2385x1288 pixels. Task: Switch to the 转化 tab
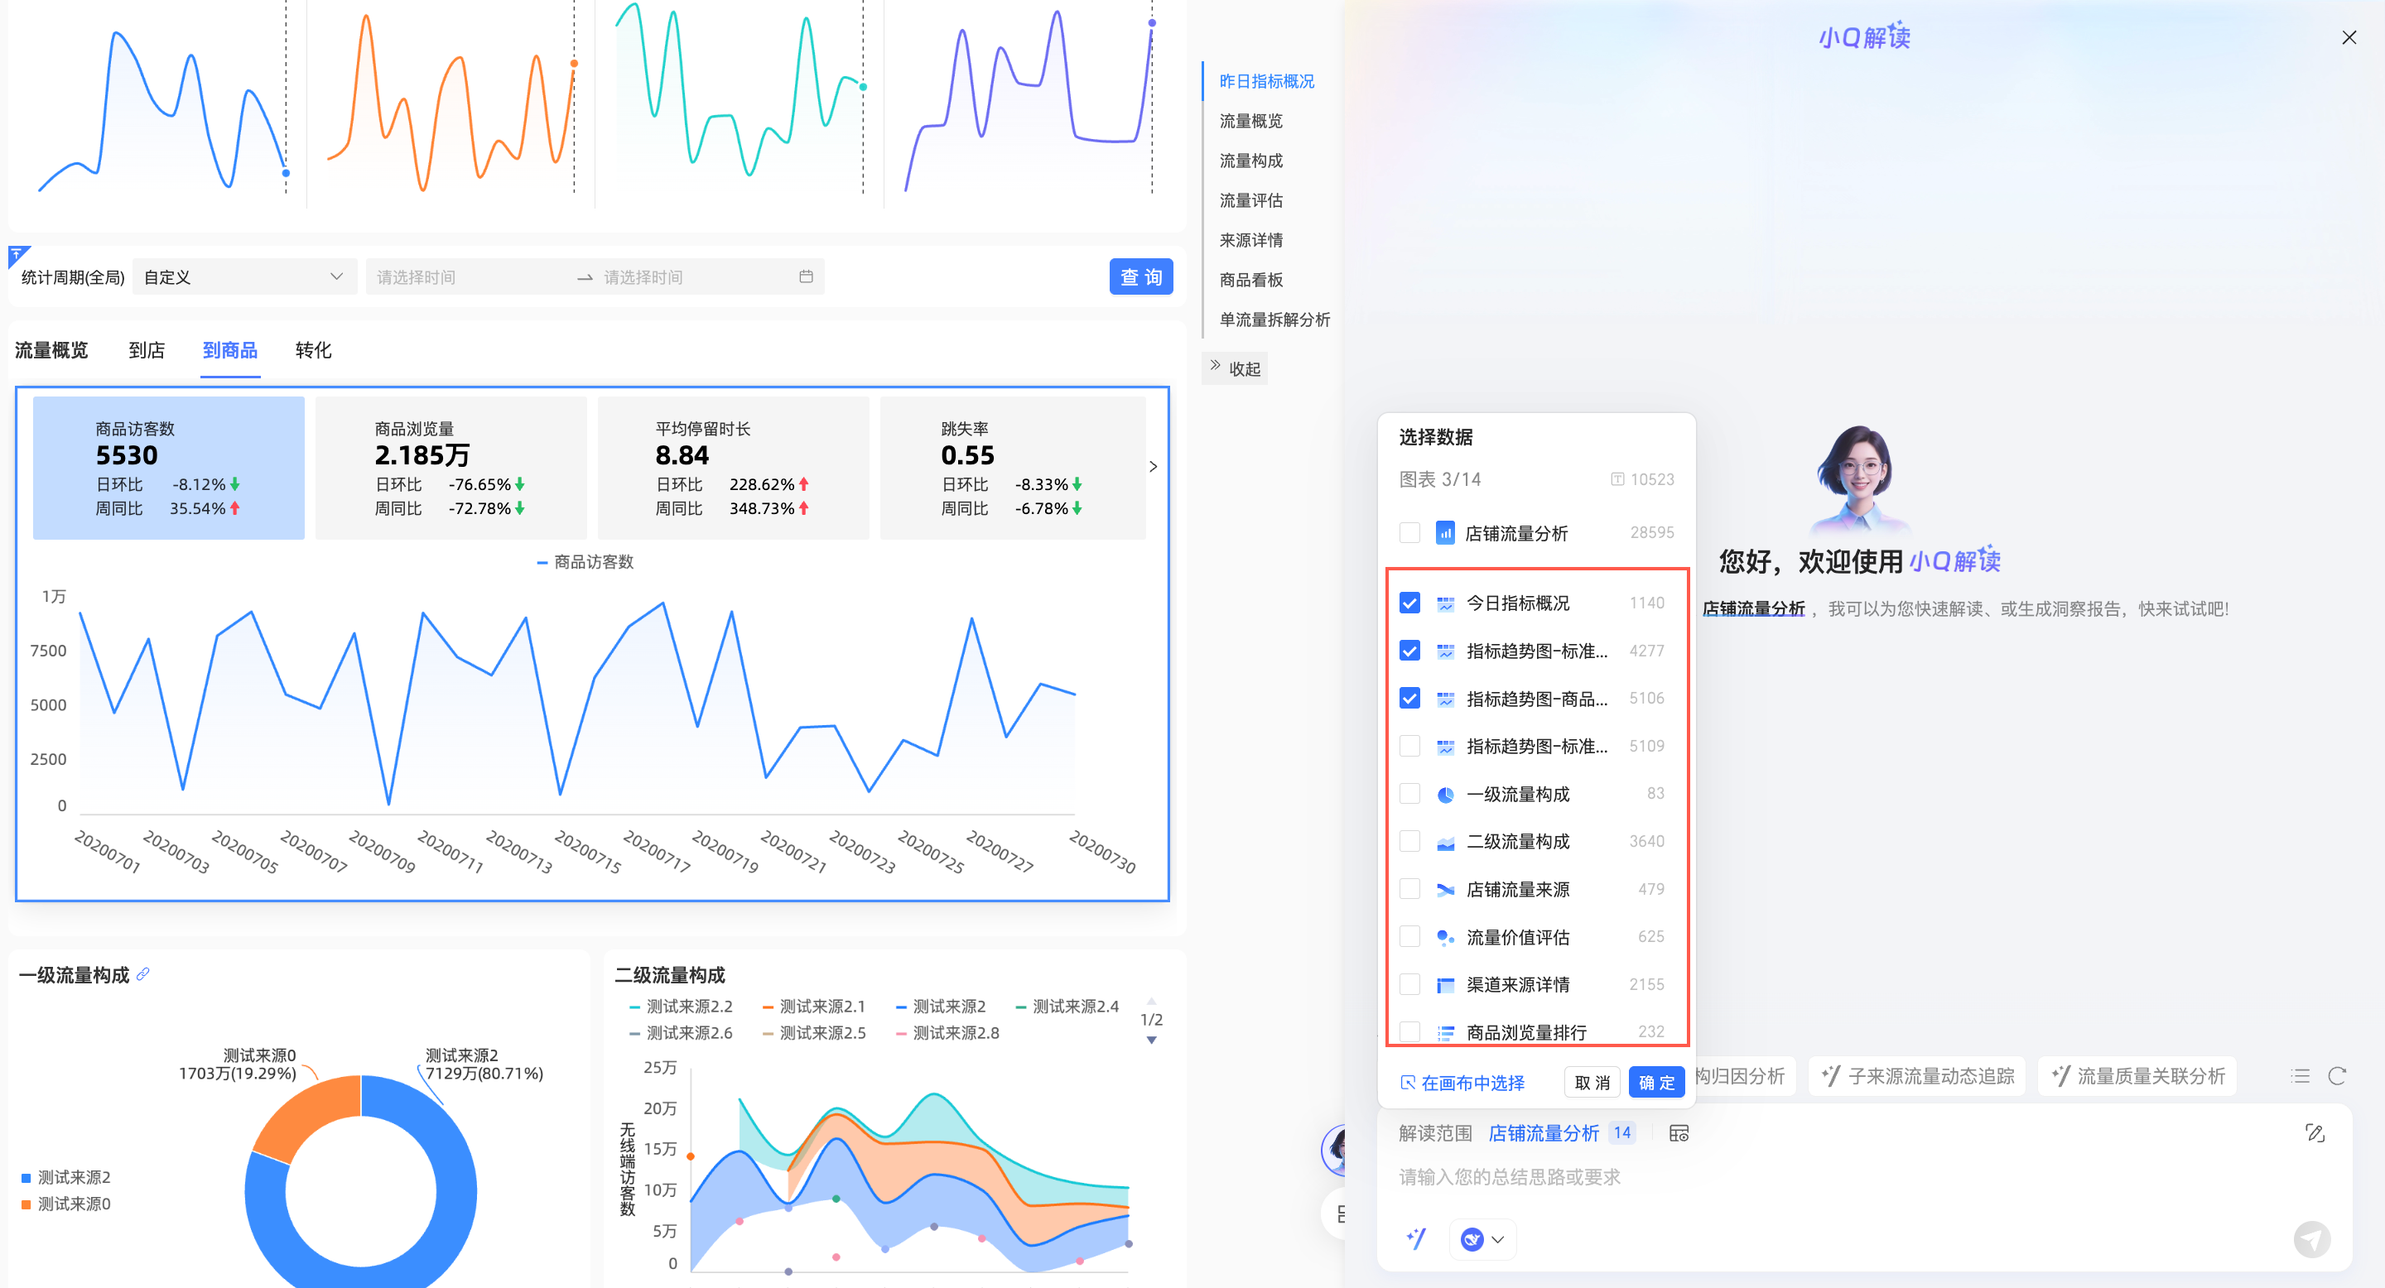[x=313, y=350]
